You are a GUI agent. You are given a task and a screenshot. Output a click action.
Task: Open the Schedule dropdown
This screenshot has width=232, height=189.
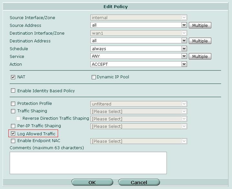184,49
